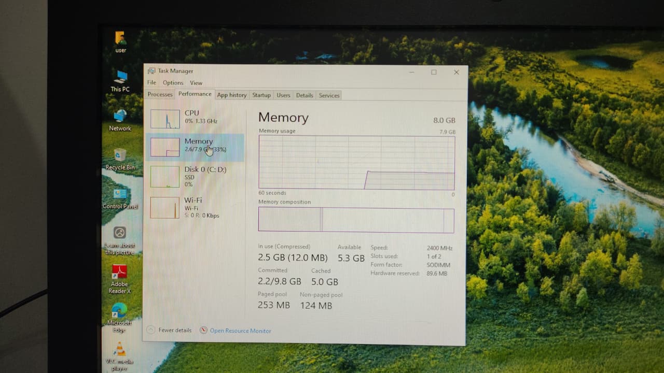The height and width of the screenshot is (373, 664).
Task: Open the Options menu
Action: tap(173, 83)
